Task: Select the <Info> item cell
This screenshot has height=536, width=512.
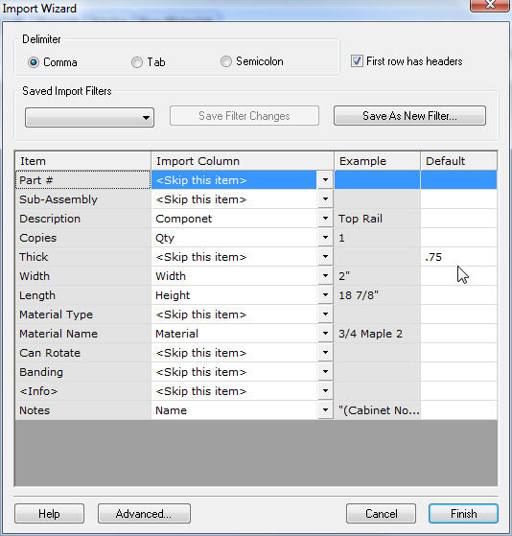Action: click(83, 390)
